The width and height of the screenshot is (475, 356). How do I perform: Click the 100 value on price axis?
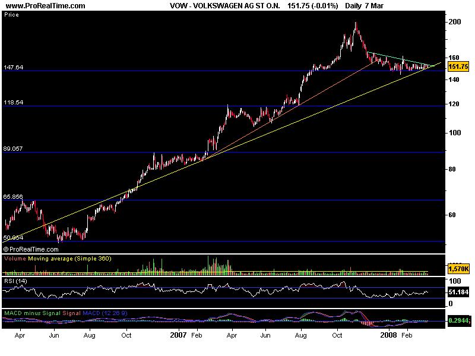pos(454,132)
